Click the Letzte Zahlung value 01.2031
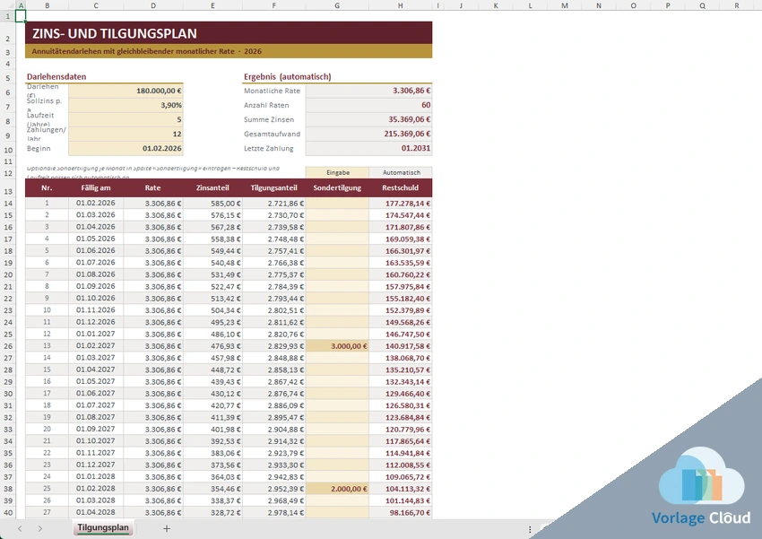Screen dimensions: 762x539 coord(368,148)
